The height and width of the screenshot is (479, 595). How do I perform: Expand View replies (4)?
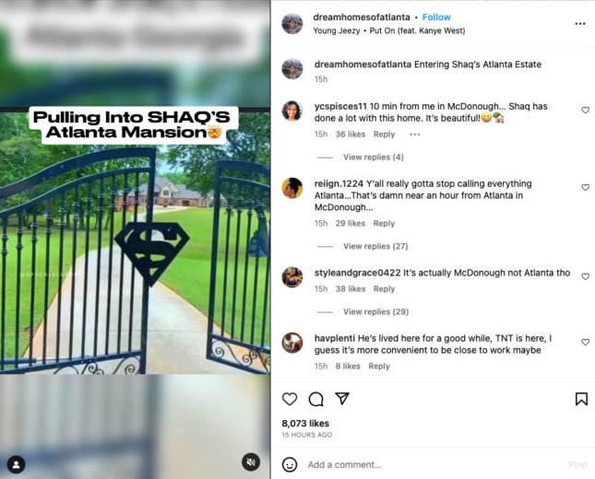click(x=374, y=158)
